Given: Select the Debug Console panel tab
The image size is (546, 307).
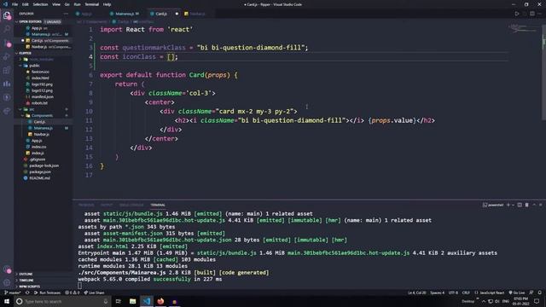Looking at the screenshot, I should (131, 205).
